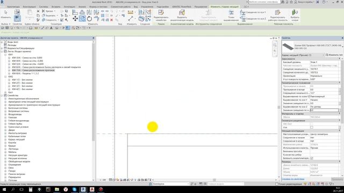Collapse the Семейства tree node
The width and height of the screenshot is (344, 193).
tap(2, 95)
